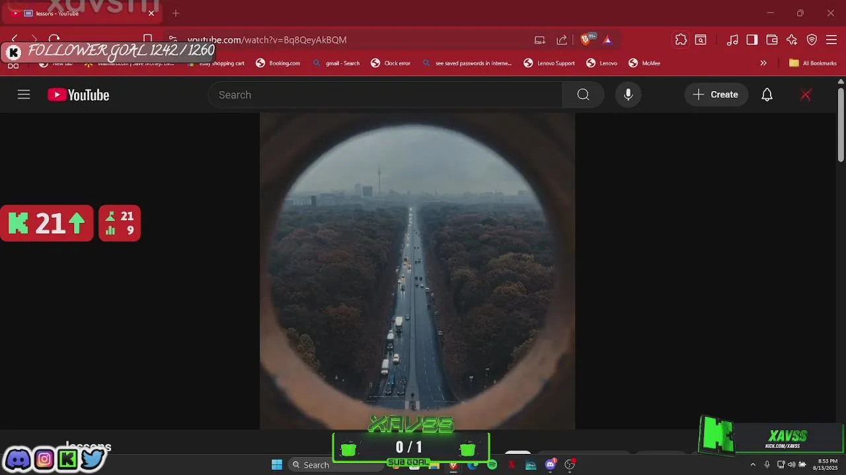This screenshot has height=475, width=846.
Task: Open the Lenovo Support bookmark
Action: coord(549,63)
